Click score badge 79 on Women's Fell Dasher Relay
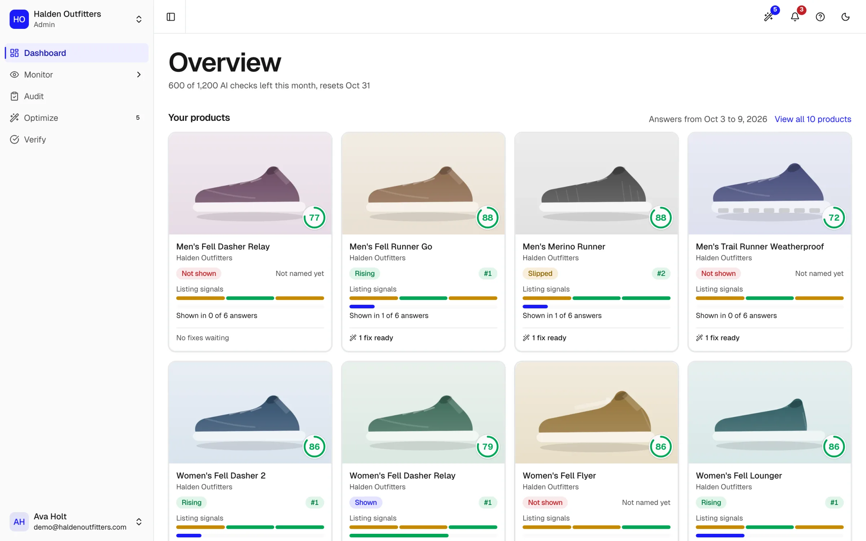Screen dimensions: 866x541 [x=487, y=447]
